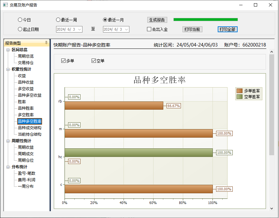The width and height of the screenshot is (279, 218).
Task: Open the start date dropdown
Action: pyautogui.click(x=79, y=30)
